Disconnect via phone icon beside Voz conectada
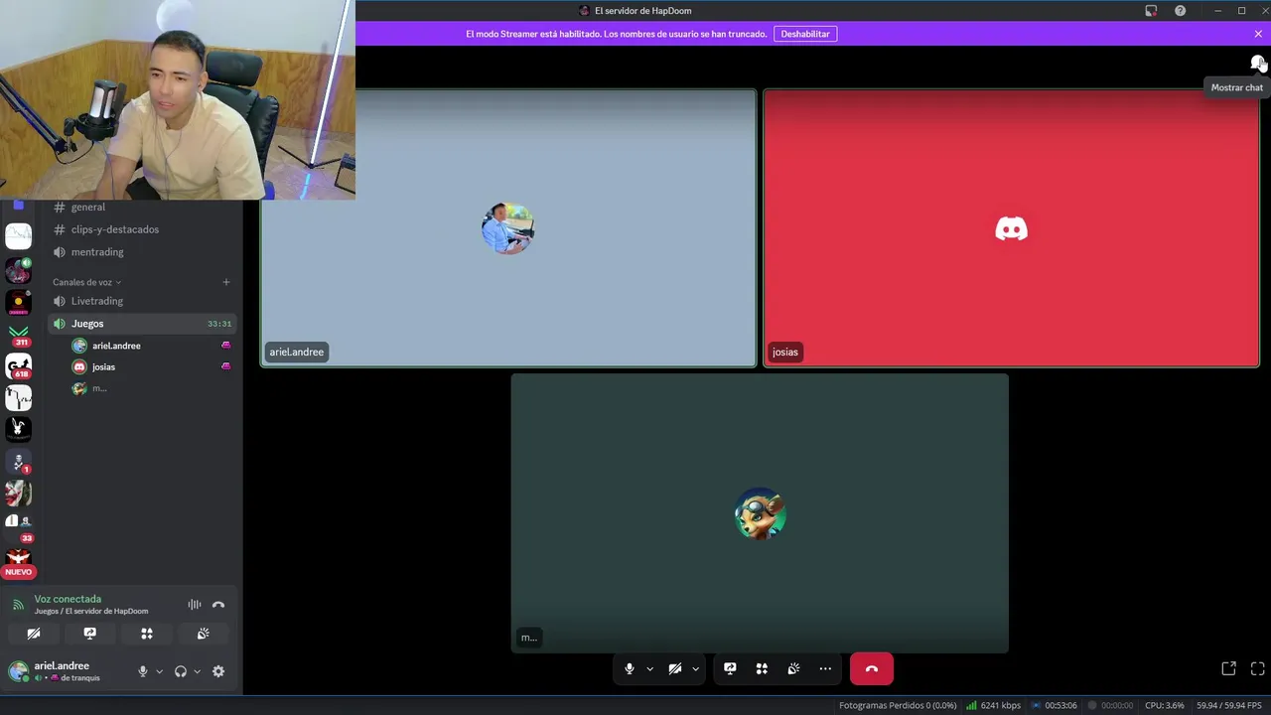The image size is (1271, 715). (218, 605)
